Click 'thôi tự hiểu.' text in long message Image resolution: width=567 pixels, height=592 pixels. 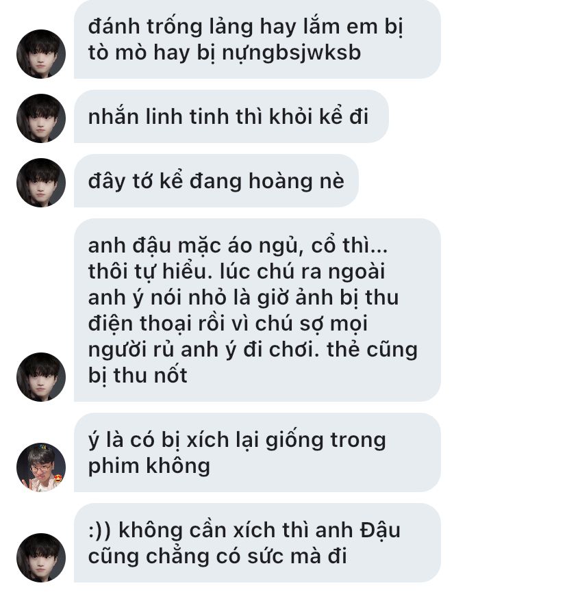151,272
